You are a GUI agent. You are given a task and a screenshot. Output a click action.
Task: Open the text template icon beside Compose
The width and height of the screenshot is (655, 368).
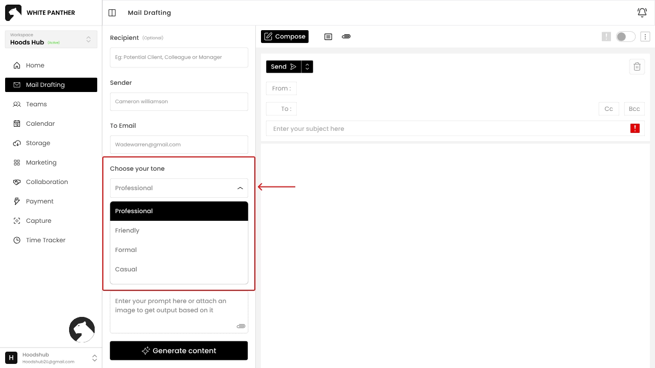pyautogui.click(x=328, y=37)
